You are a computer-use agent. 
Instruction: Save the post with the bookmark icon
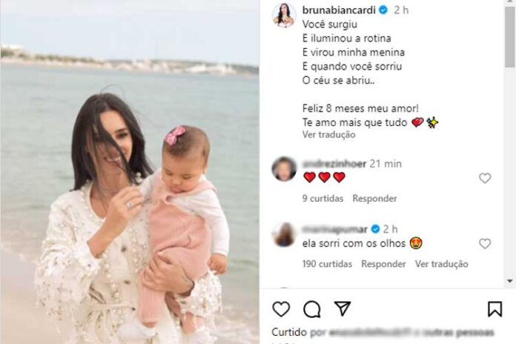click(x=494, y=308)
